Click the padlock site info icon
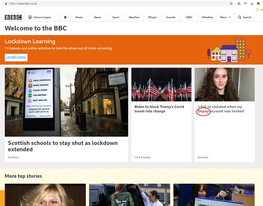The image size is (263, 206). 6,4
